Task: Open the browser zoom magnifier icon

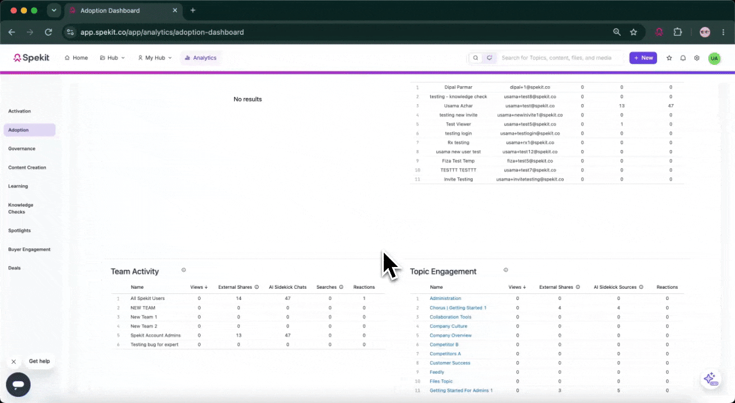Action: (617, 32)
